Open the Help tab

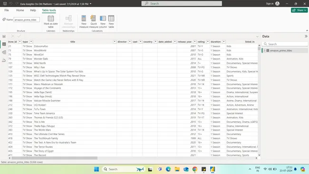point(33,10)
